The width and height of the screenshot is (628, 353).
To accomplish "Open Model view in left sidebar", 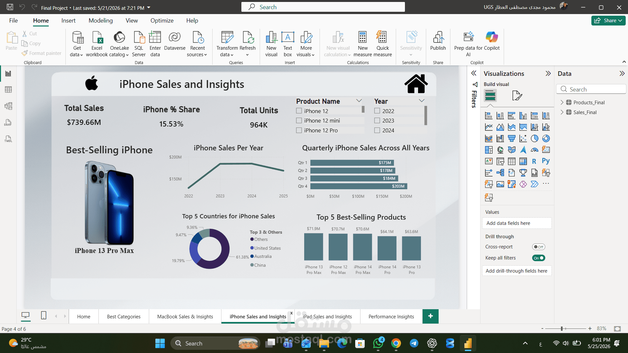I will pyautogui.click(x=8, y=106).
